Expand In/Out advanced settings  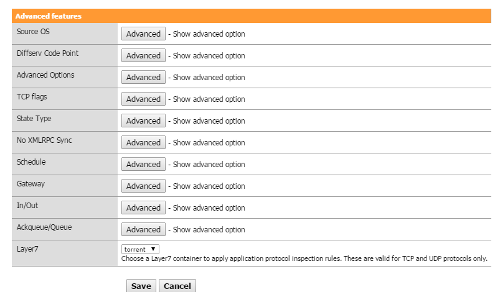coord(143,208)
